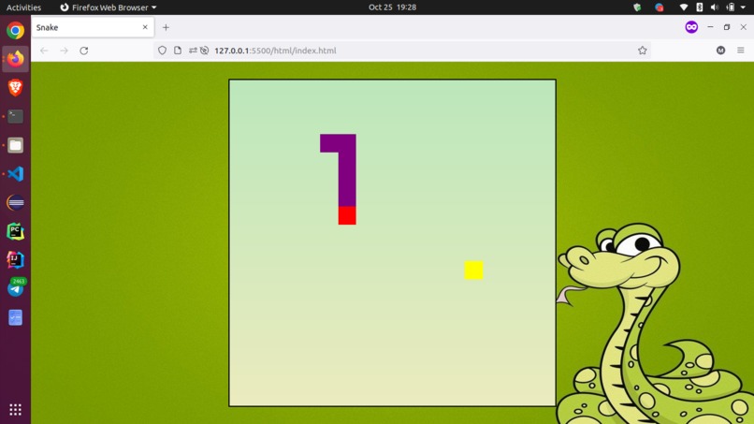Viewport: 754px width, 424px height.
Task: Minimize the Firefox window
Action: pyautogui.click(x=710, y=27)
